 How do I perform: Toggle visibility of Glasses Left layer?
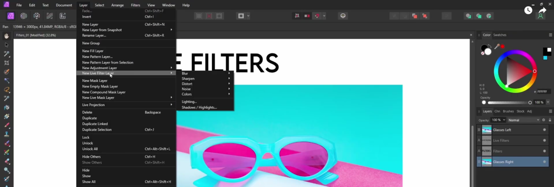point(544,130)
